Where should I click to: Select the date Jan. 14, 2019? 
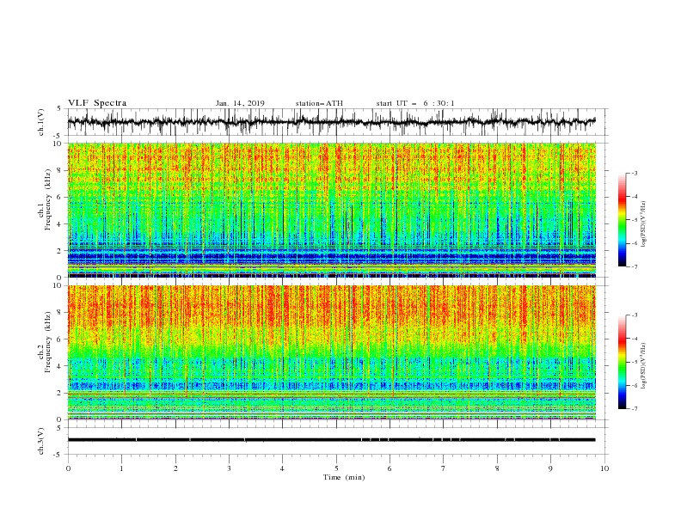[240, 103]
